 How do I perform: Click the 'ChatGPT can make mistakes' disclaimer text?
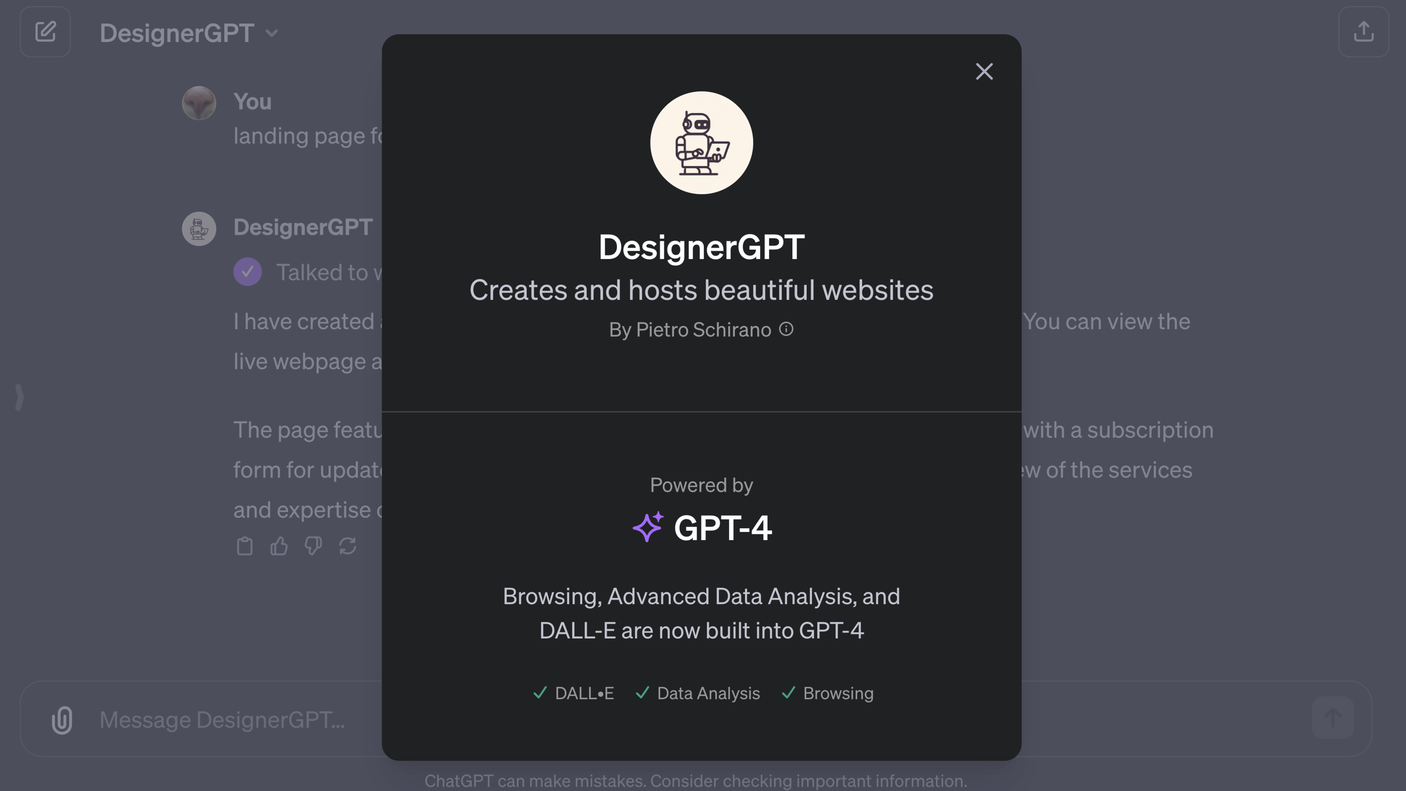pos(695,781)
